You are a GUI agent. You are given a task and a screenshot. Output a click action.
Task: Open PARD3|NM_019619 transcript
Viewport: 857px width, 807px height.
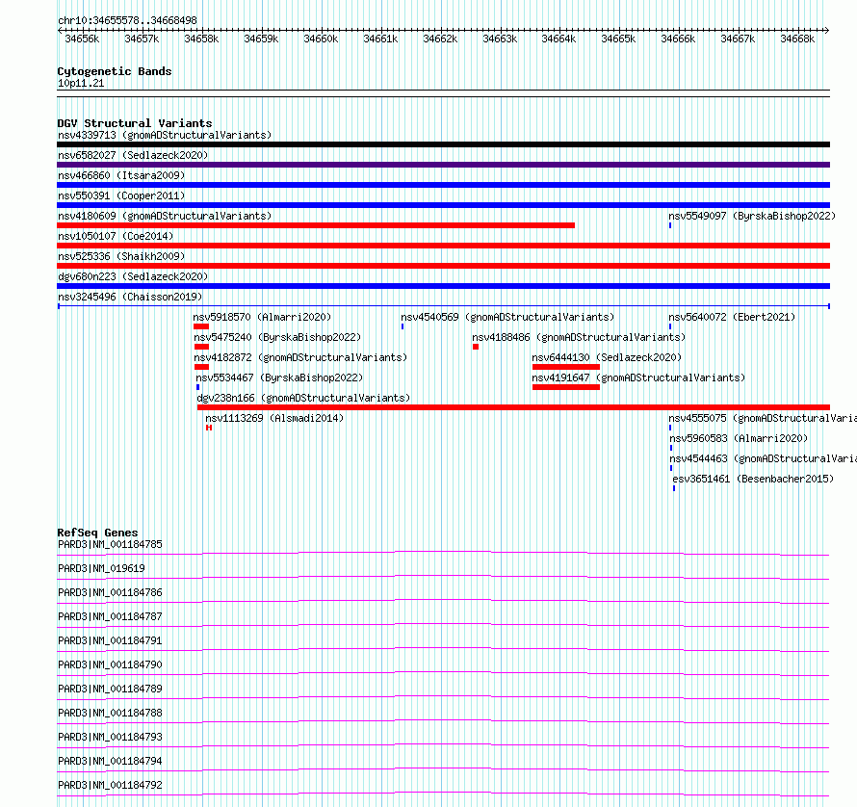tap(101, 568)
